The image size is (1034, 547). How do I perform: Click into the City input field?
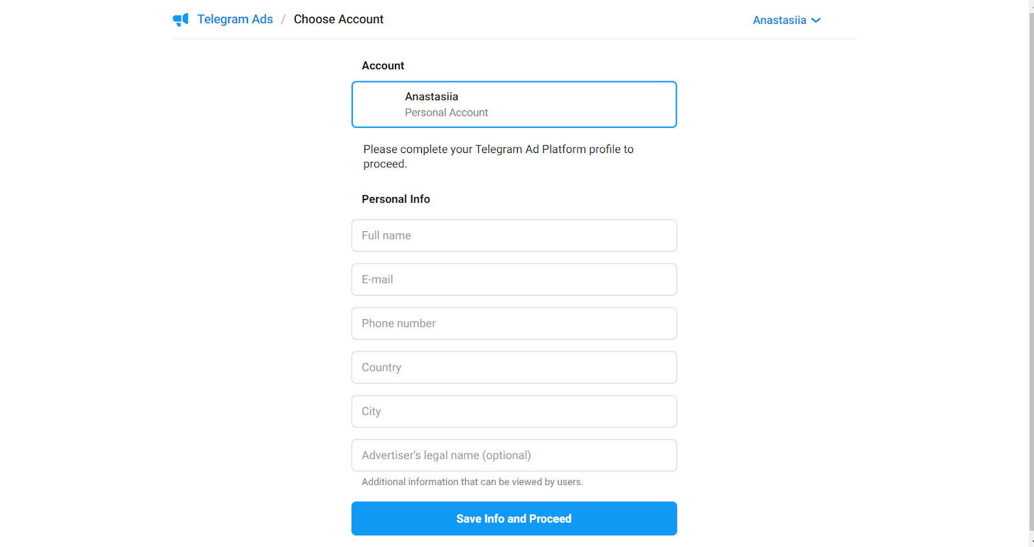514,411
